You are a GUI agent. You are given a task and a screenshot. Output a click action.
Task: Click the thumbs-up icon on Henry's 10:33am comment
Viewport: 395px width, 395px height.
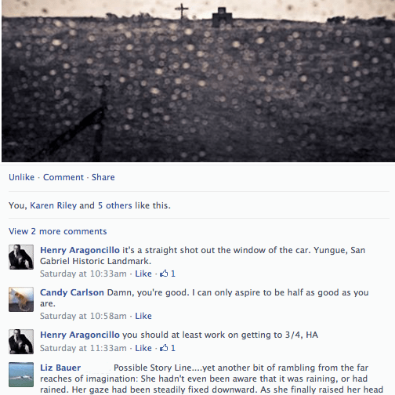(164, 274)
